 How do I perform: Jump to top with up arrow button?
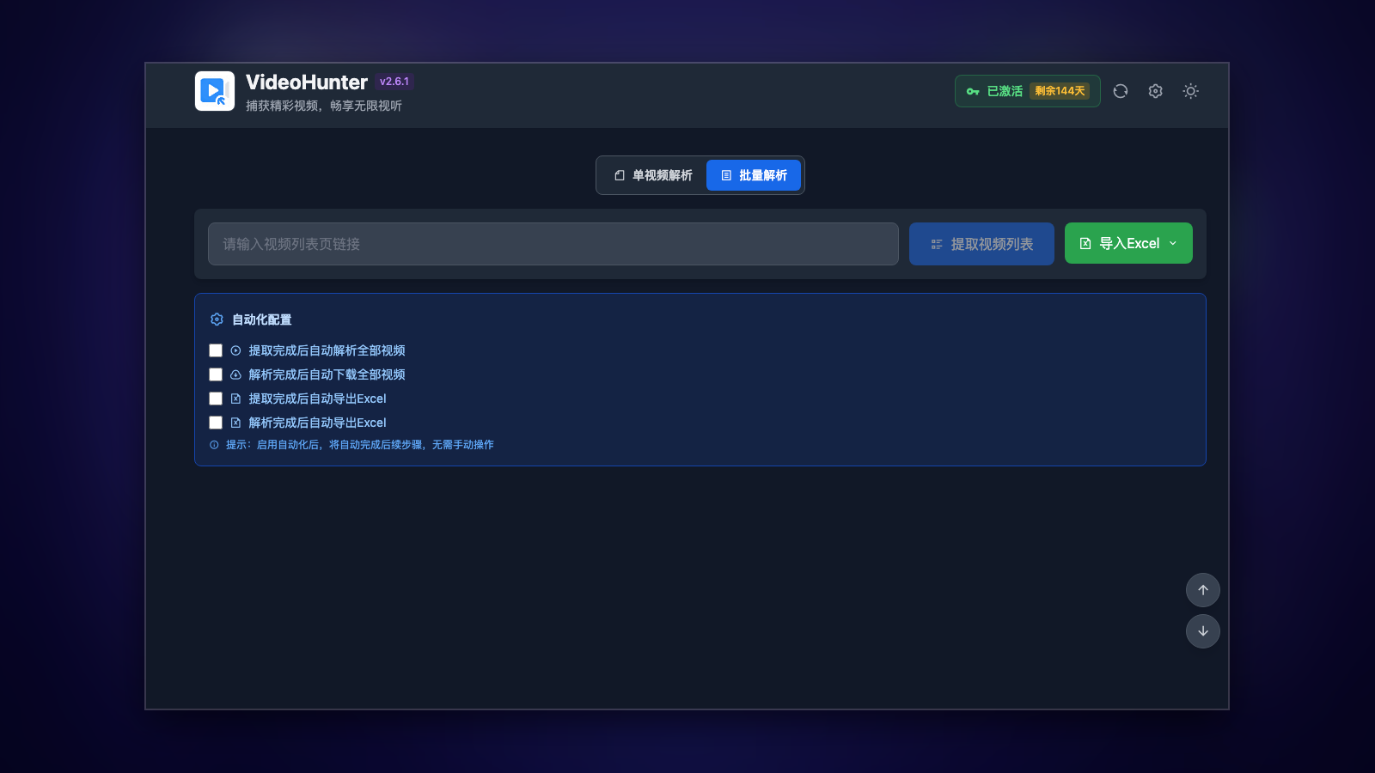[1203, 590]
